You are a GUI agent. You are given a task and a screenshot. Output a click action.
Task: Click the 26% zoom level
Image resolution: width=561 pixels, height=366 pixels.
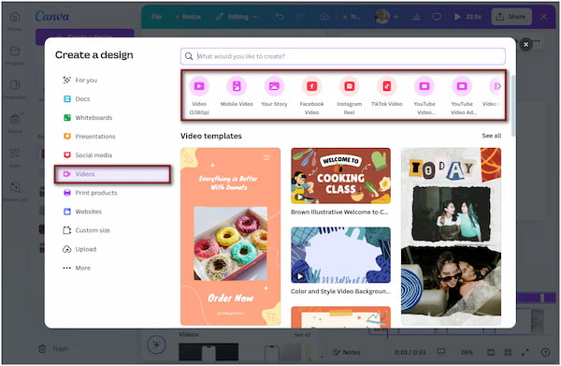tap(467, 352)
